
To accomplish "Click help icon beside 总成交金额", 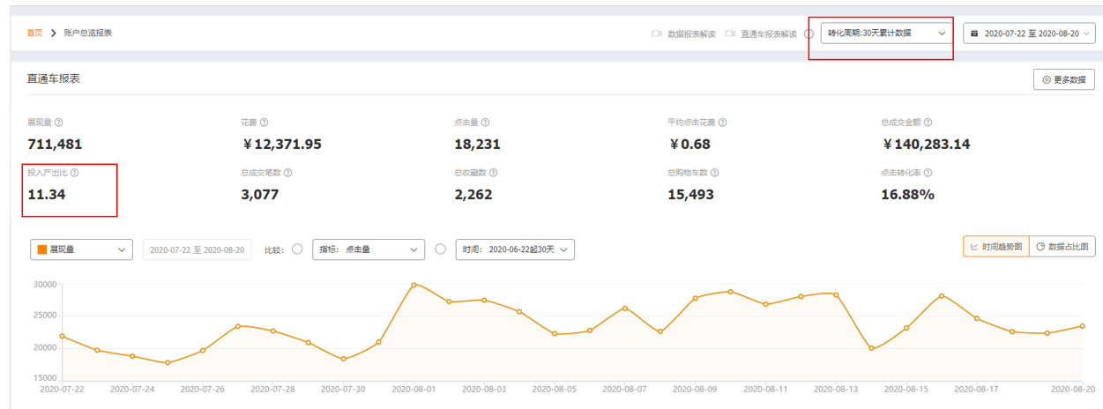I will [x=928, y=123].
